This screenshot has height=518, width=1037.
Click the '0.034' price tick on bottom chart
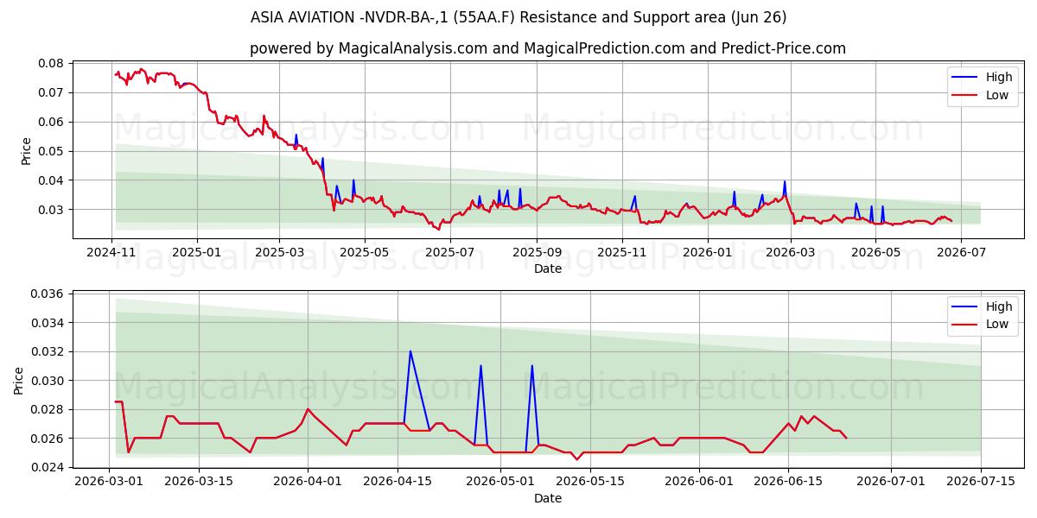point(48,323)
